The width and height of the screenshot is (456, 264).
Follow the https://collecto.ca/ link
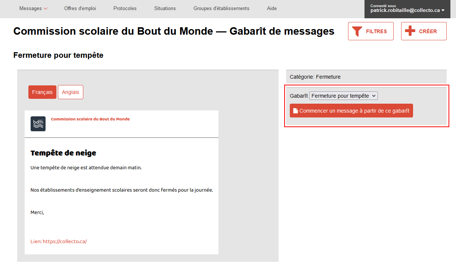65,241
